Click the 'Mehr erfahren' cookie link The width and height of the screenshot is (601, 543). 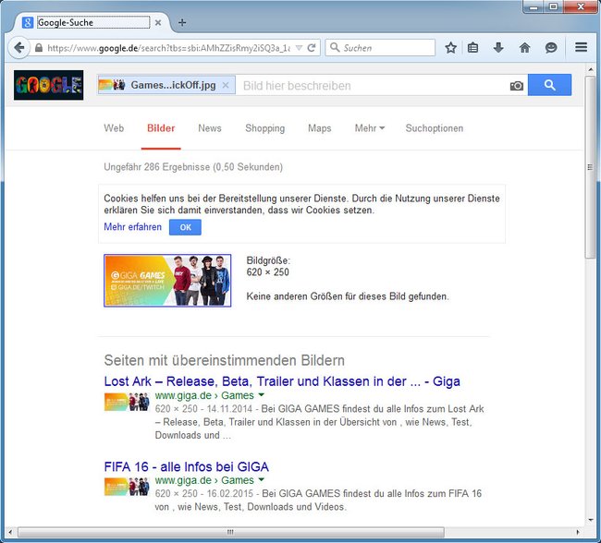click(x=132, y=226)
